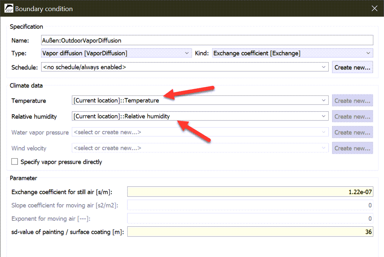The height and width of the screenshot is (257, 384).
Task: Expand the Kind dropdown showing Exchange coefficient
Action: (x=292, y=53)
